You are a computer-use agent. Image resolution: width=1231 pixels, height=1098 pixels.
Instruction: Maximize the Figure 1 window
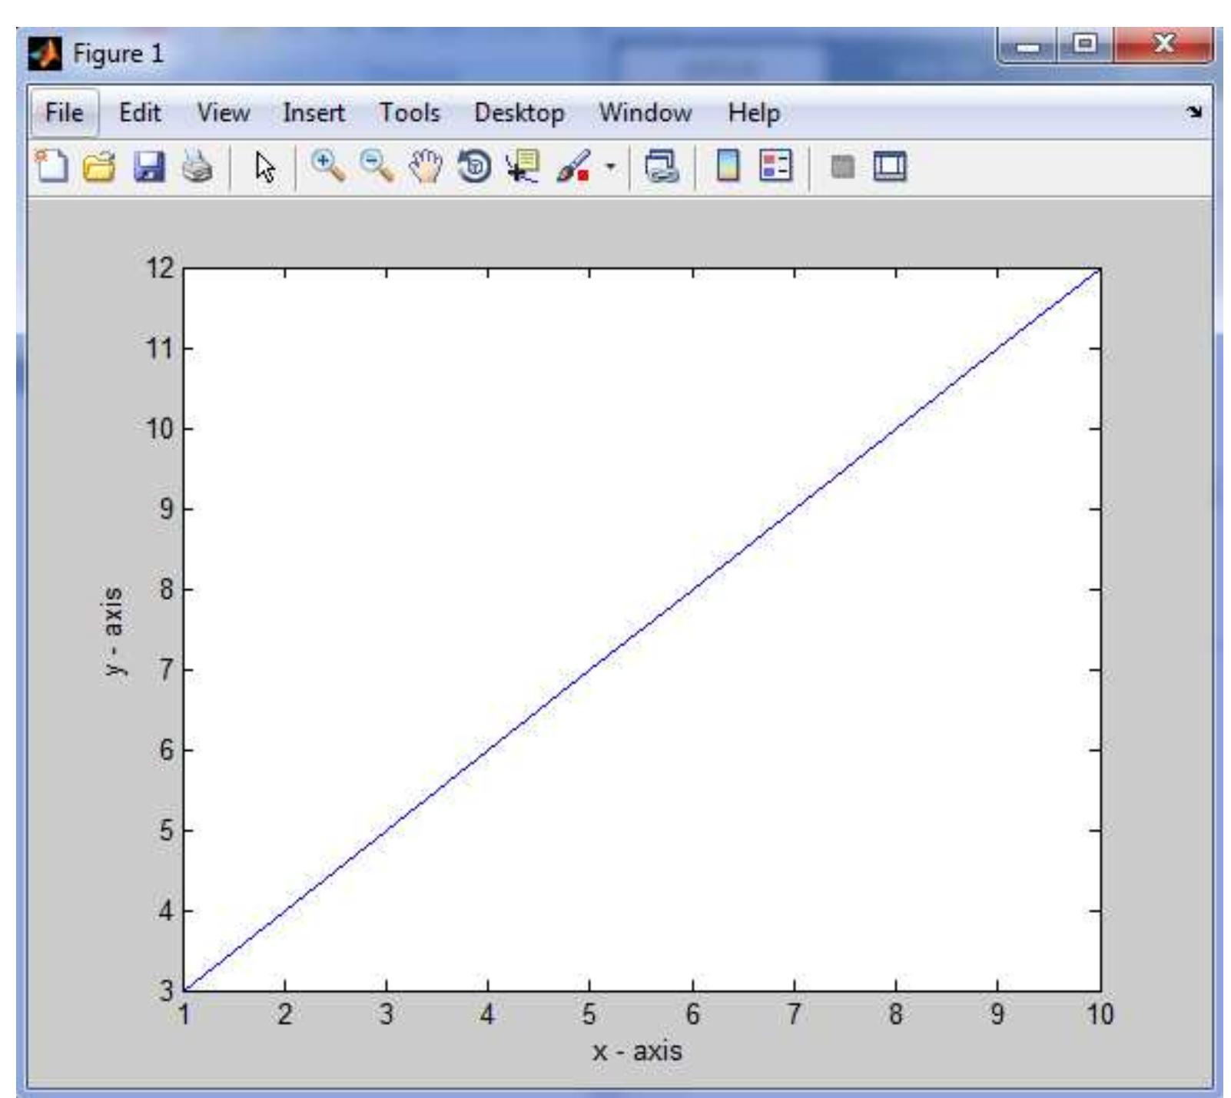coord(1084,45)
